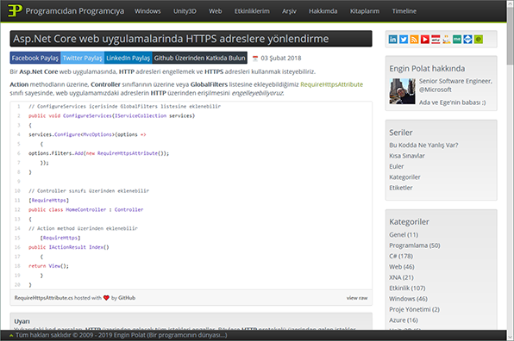The image size is (514, 341).
Task: Click the teal 'me' profile icon
Action: click(457, 40)
